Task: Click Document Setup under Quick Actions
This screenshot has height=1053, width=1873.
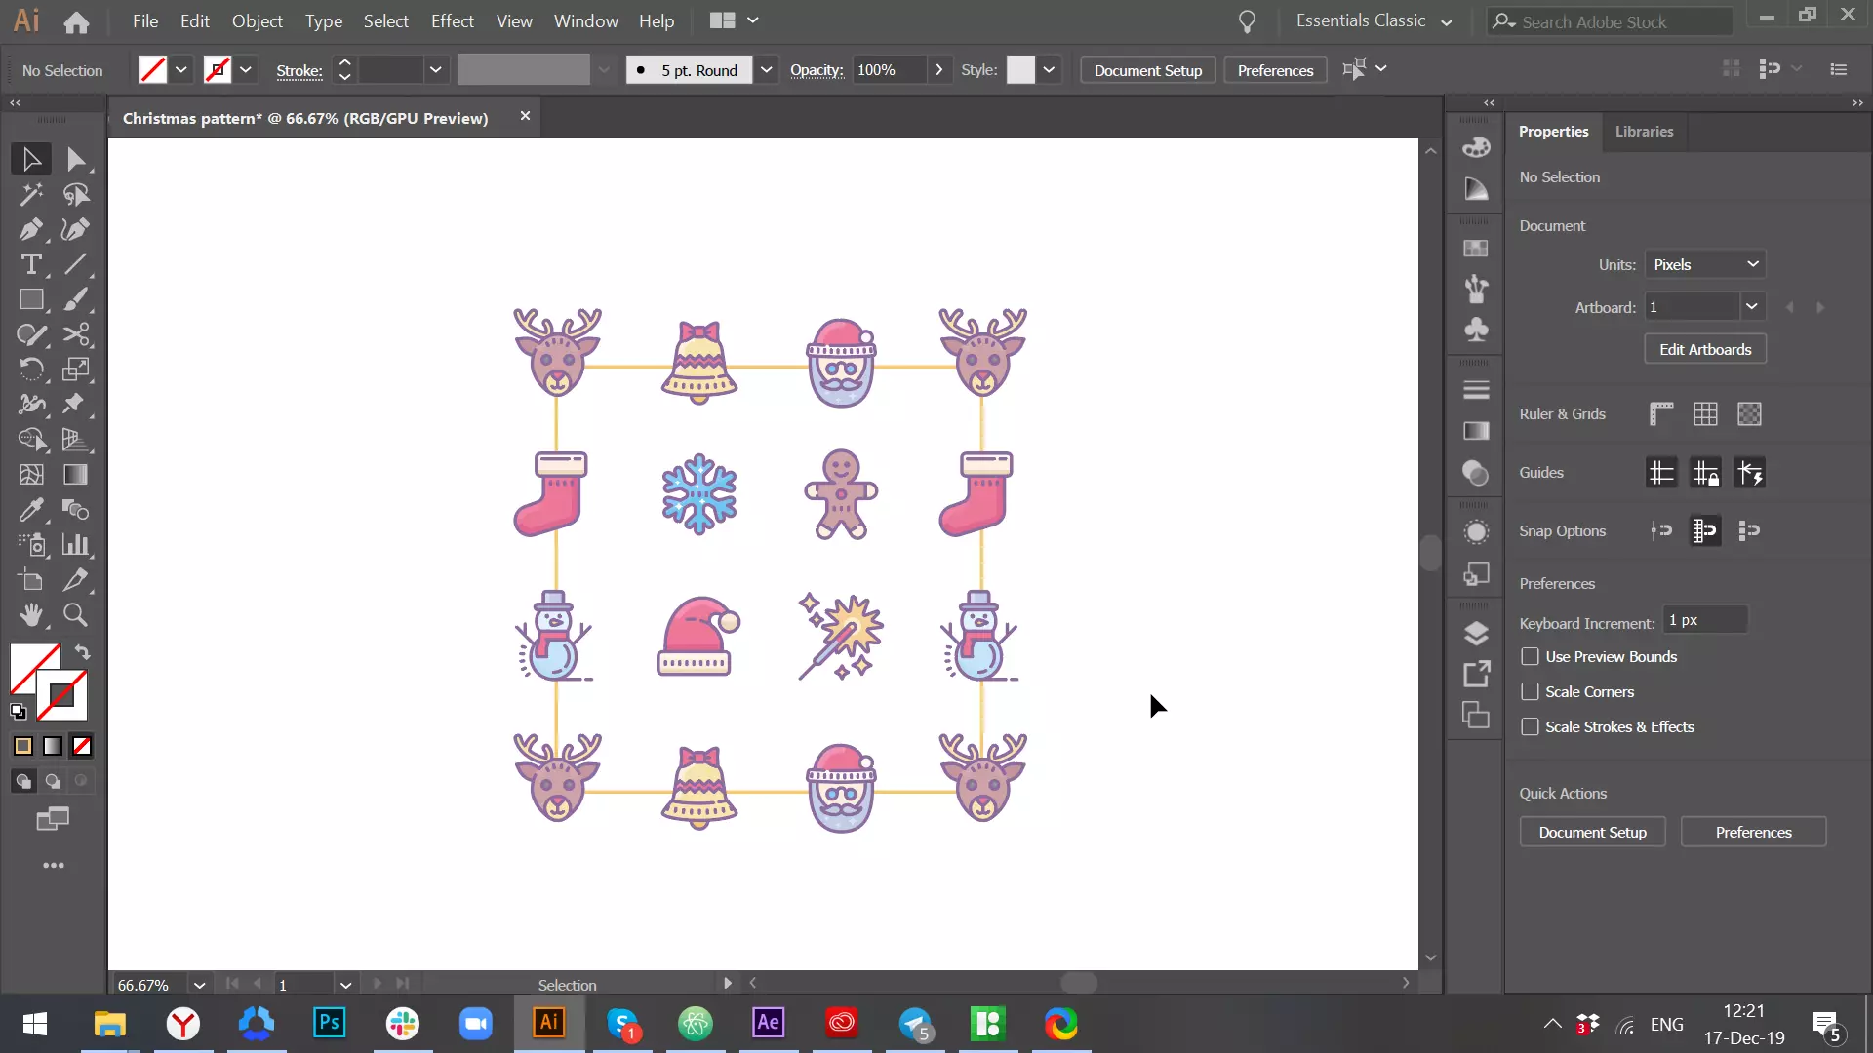Action: point(1592,833)
